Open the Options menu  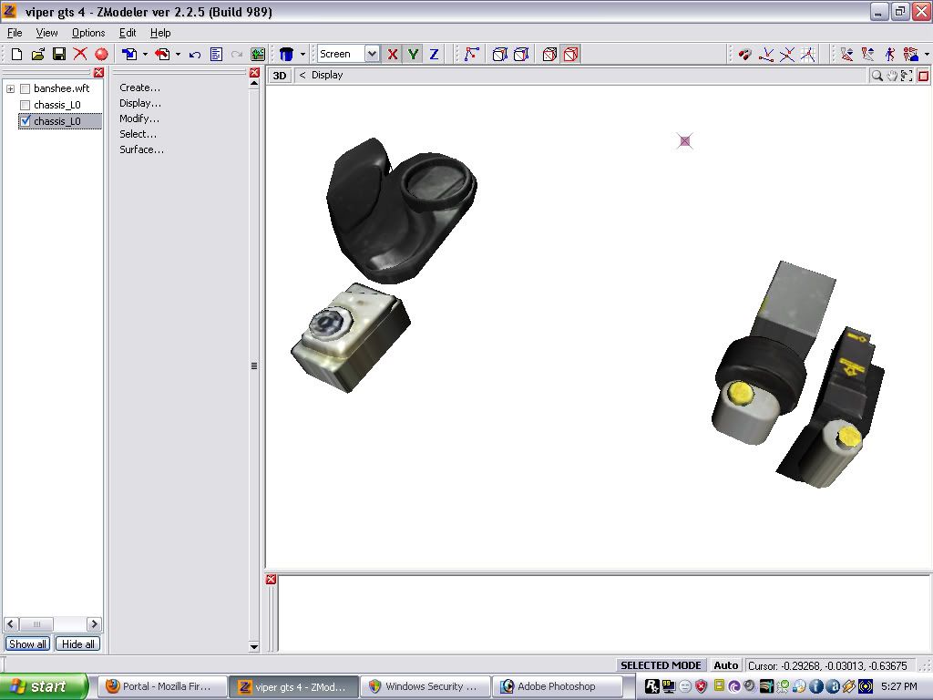pos(88,33)
